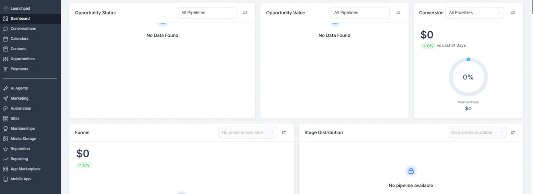
Task: Open App Marketplace from sidebar
Action: pos(25,169)
